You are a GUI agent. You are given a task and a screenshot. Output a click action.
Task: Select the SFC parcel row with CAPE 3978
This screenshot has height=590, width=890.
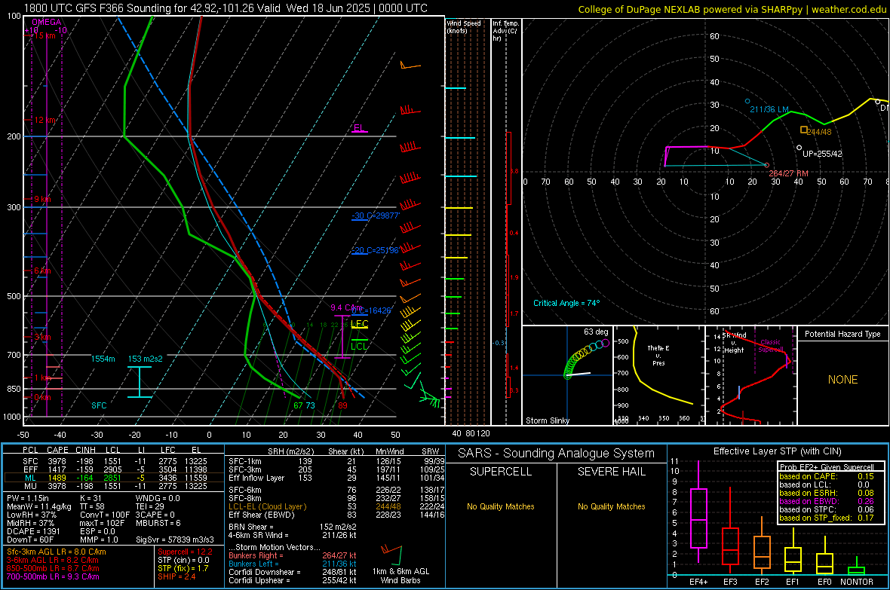[114, 461]
